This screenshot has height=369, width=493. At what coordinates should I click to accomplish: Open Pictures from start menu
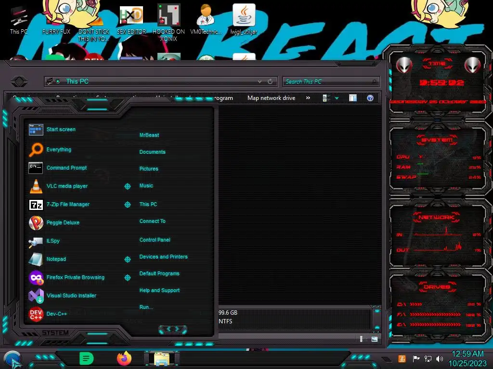[x=149, y=169]
